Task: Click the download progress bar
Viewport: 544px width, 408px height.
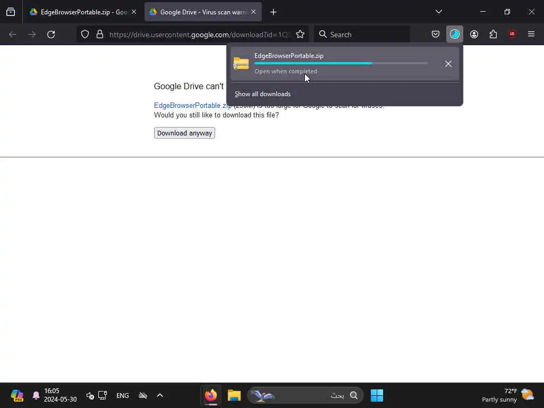Action: (x=341, y=64)
